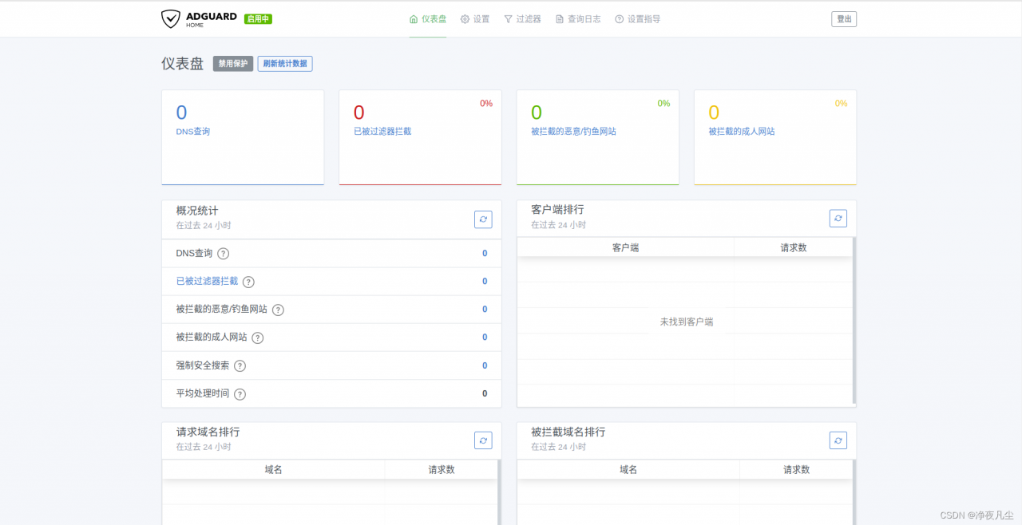Select the 仪表盘 tab
The width and height of the screenshot is (1022, 525).
coord(428,19)
